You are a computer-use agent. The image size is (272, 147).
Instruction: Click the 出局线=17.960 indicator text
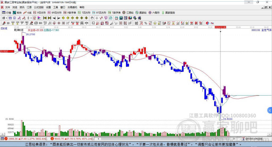pyautogui.click(x=51, y=30)
